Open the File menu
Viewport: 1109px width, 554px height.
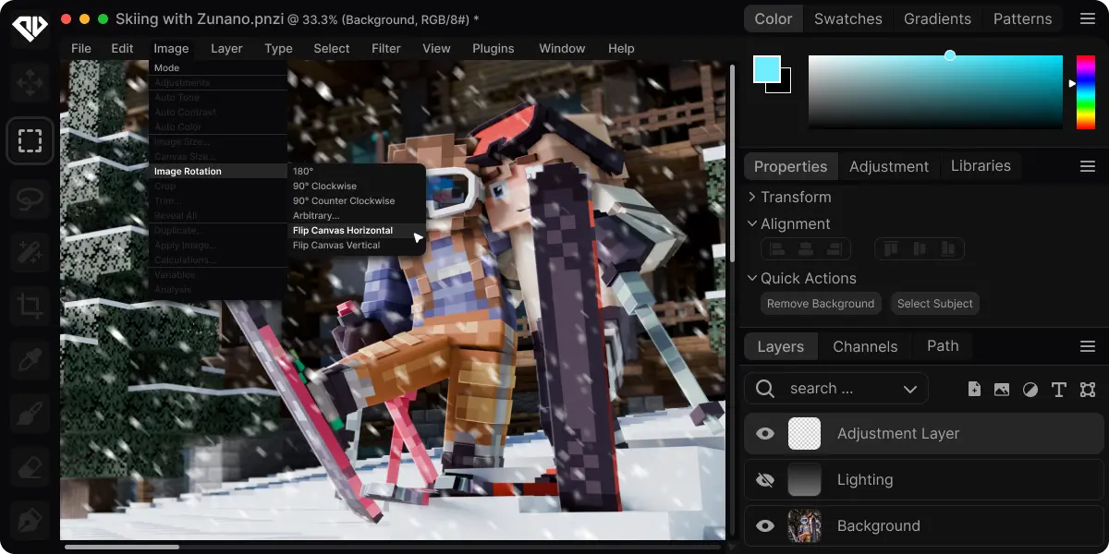(x=81, y=48)
